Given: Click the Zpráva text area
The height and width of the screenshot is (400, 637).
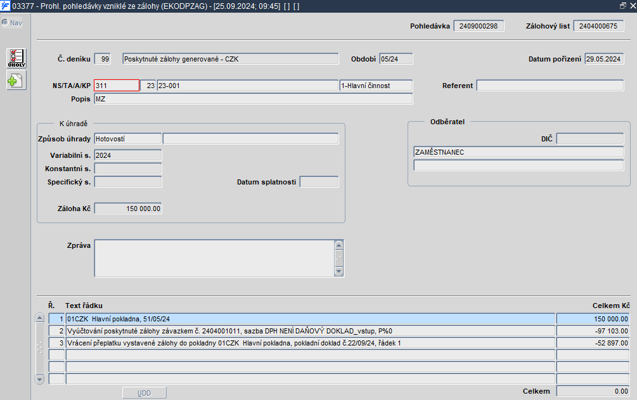Looking at the screenshot, I should [214, 258].
